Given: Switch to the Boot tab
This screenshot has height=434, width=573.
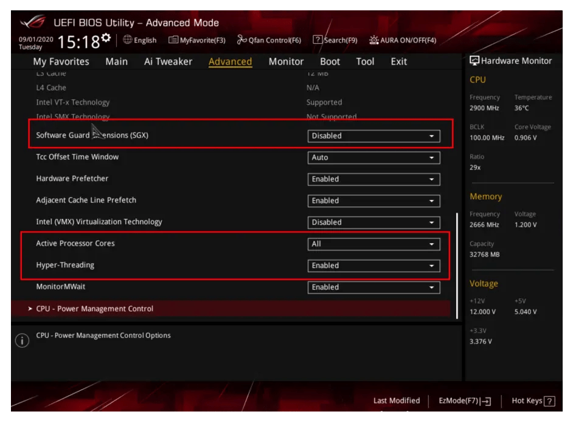Looking at the screenshot, I should click(x=330, y=61).
